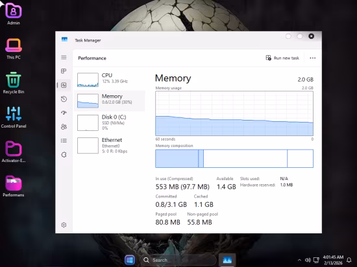Viewport: 357px width, 267px height.
Task: Click the network tray icon
Action: pos(316,260)
